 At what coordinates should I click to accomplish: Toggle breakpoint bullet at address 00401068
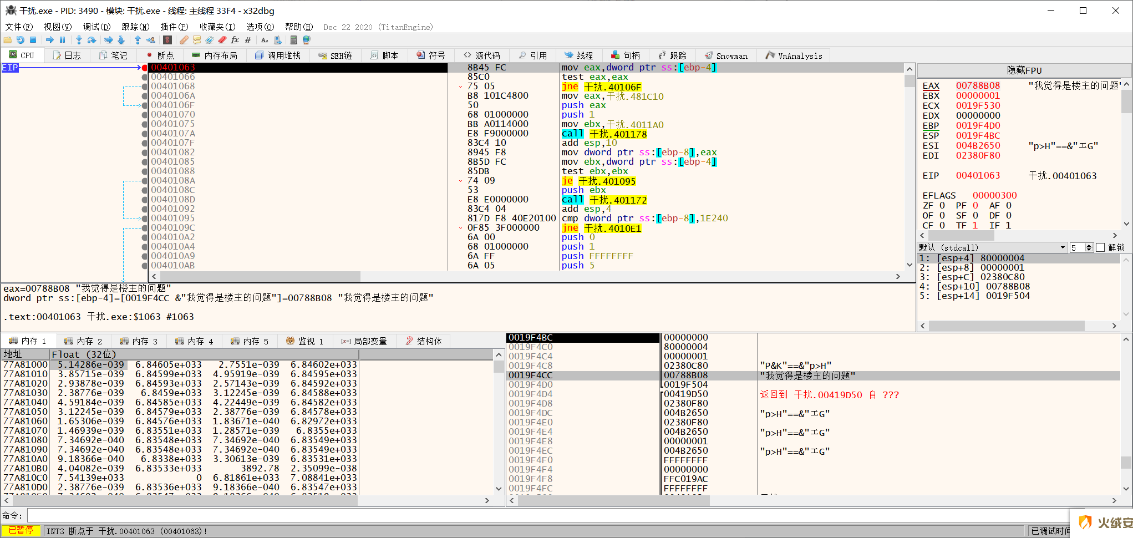pyautogui.click(x=145, y=87)
